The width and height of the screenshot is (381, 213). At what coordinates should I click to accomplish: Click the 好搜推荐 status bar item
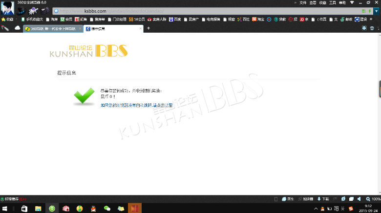pos(13,199)
